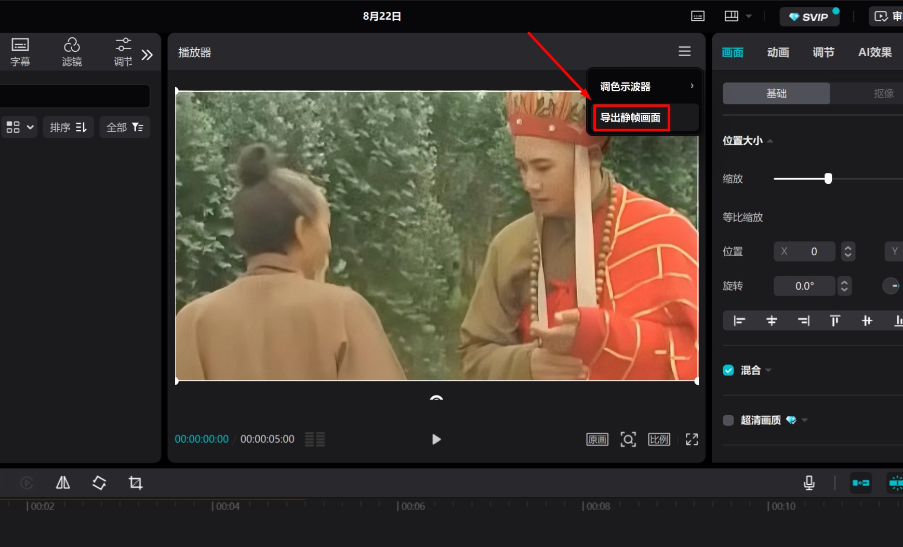Open the 调节 adjustment panel in top toolbar
Viewport: 903px width, 547px height.
tap(123, 52)
